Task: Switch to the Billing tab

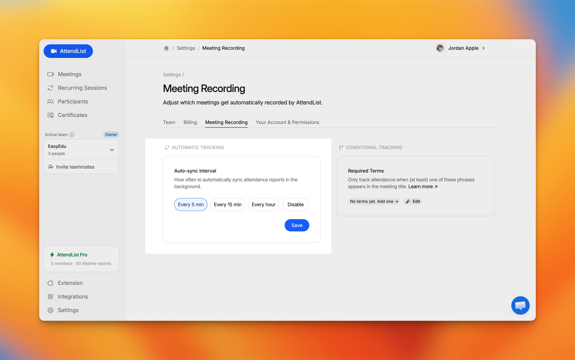Action: 190,122
